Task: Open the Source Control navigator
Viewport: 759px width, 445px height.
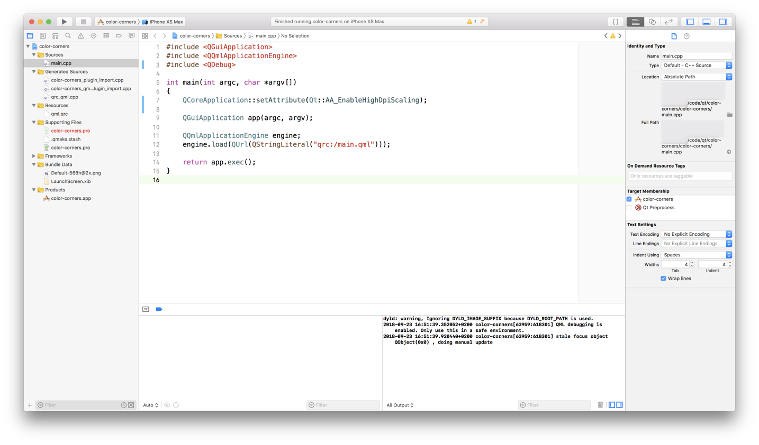Action: [x=43, y=36]
